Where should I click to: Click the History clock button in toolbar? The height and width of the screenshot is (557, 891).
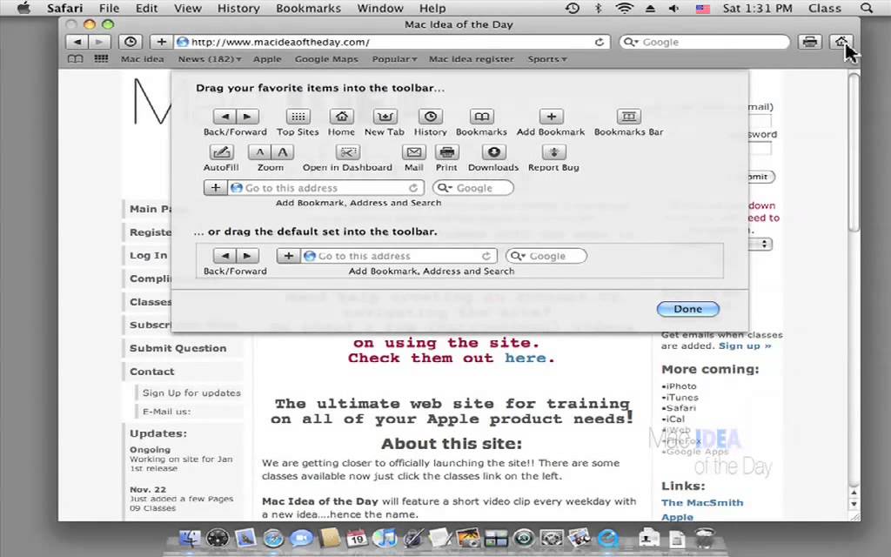[x=131, y=42]
